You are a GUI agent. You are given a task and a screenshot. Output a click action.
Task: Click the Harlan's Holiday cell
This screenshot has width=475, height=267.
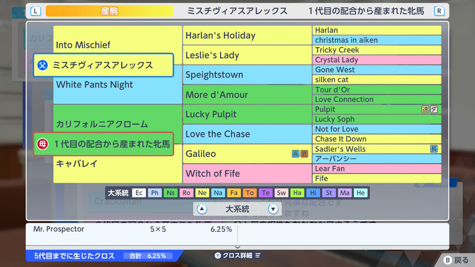(x=247, y=35)
